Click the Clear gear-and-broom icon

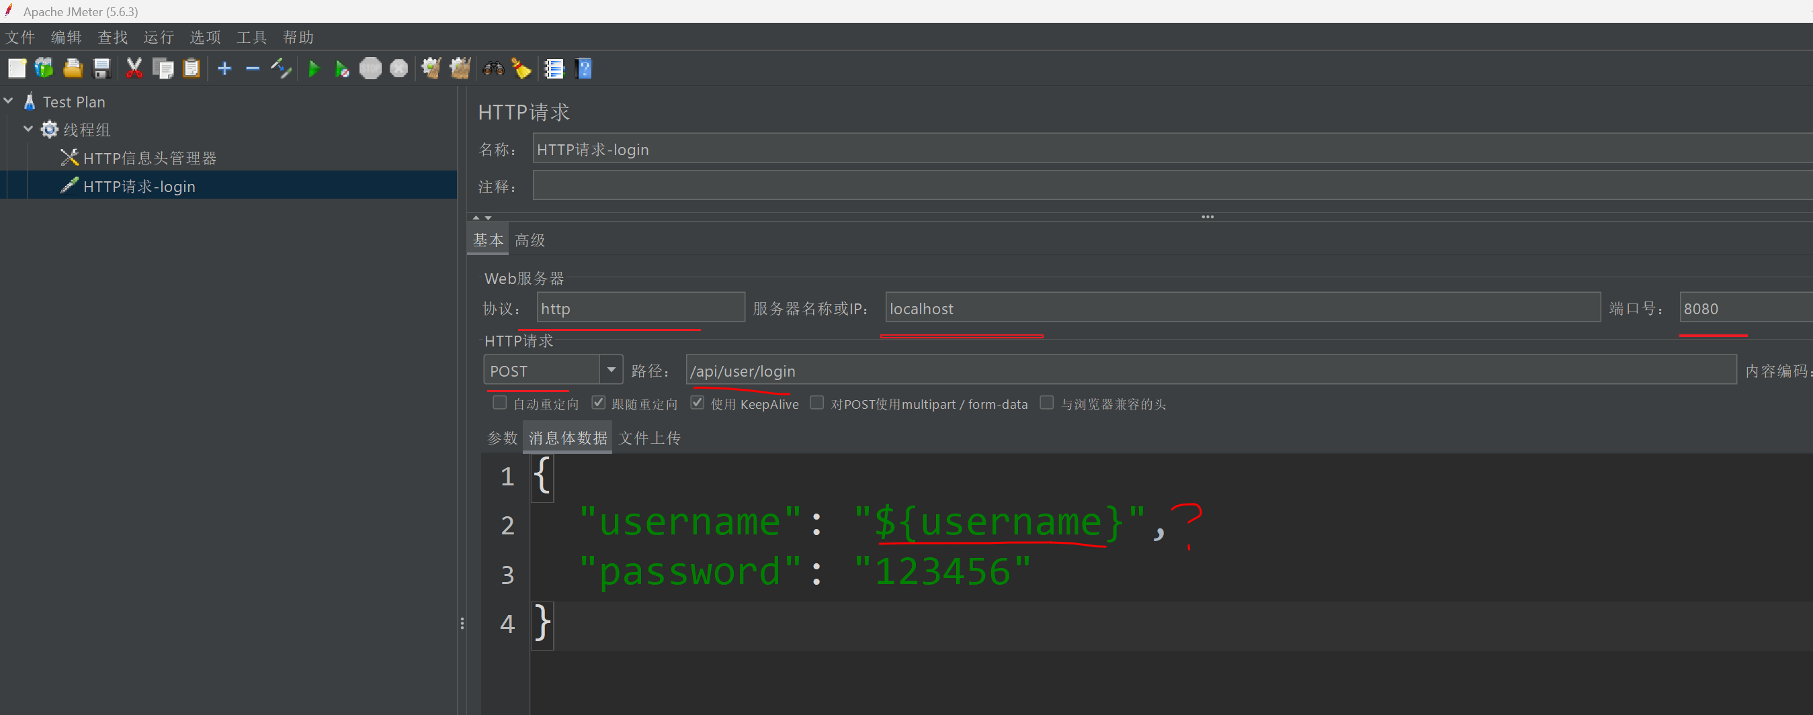431,68
